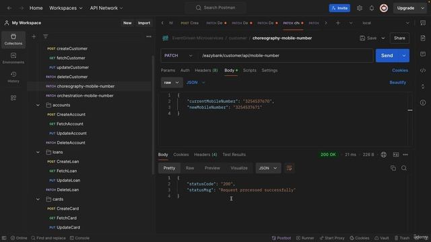Click the request URL input field
This screenshot has width=431, height=242.
pos(286,55)
